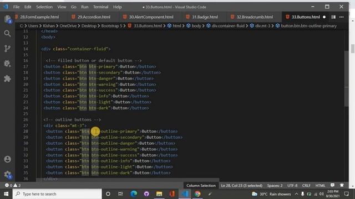Open button.btn.btn-outline-primary breadcrumb symbol
This screenshot has height=199, width=355.
point(306,26)
